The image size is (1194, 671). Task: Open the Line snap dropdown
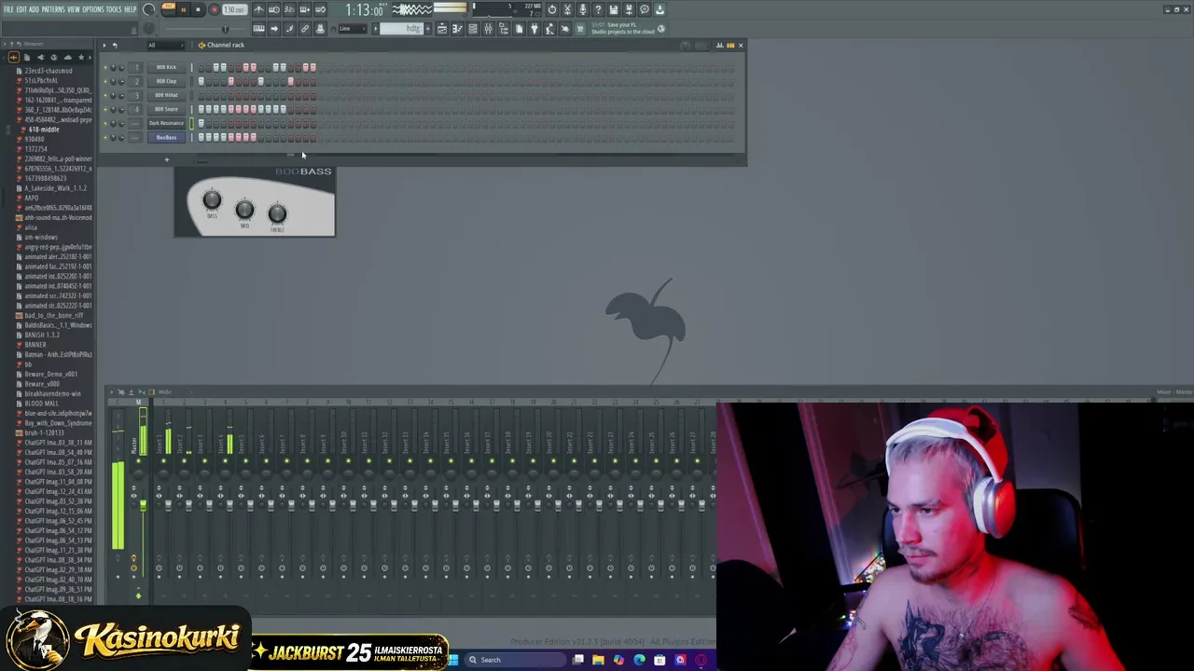pyautogui.click(x=352, y=29)
